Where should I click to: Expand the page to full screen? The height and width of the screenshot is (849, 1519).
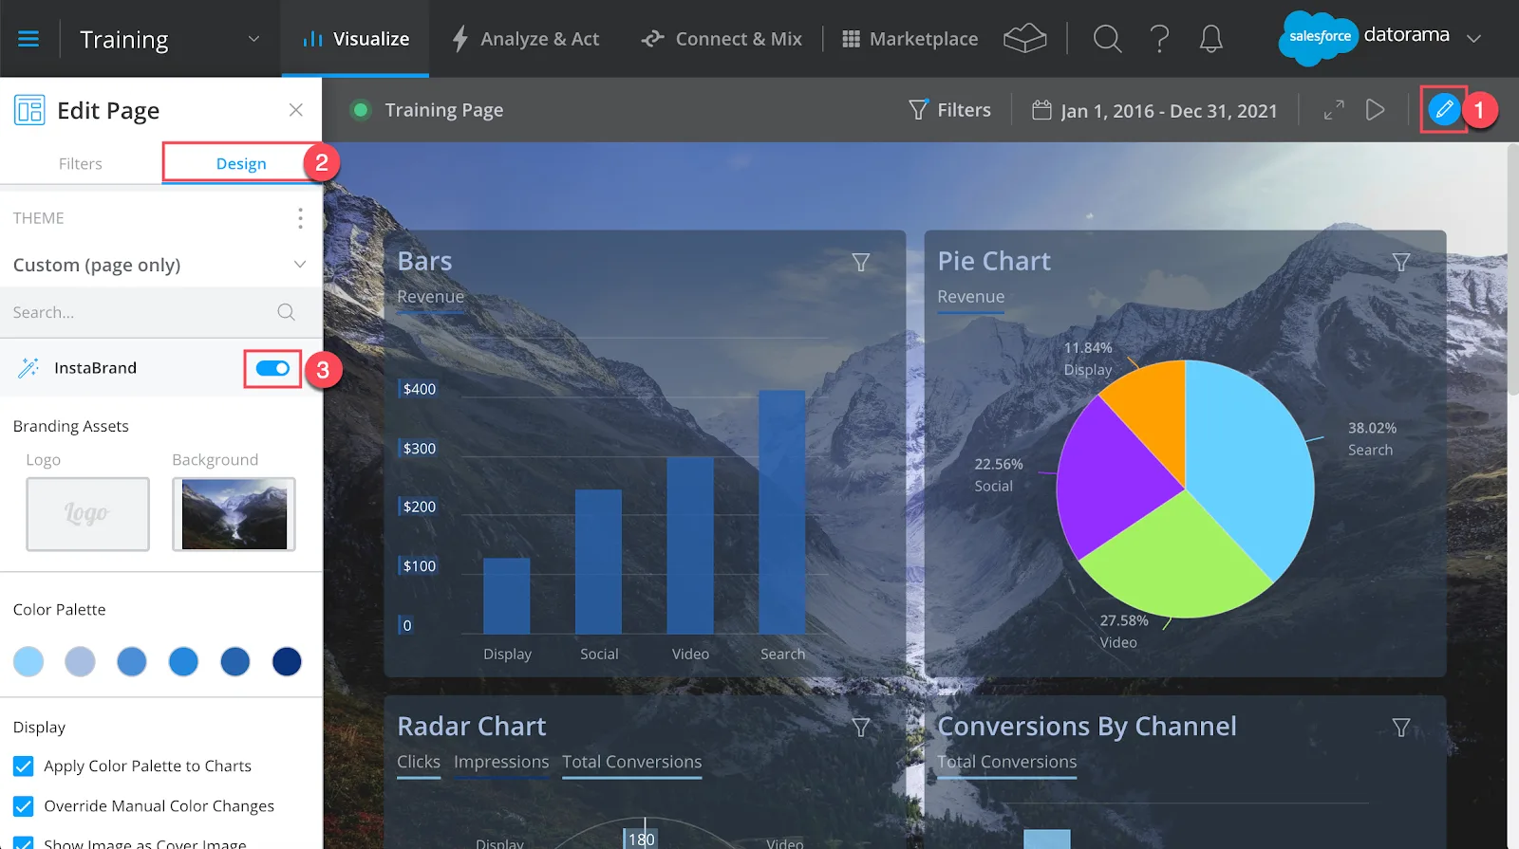pyautogui.click(x=1334, y=110)
